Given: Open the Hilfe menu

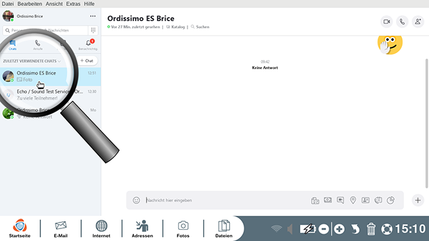Looking at the screenshot, I should (89, 4).
